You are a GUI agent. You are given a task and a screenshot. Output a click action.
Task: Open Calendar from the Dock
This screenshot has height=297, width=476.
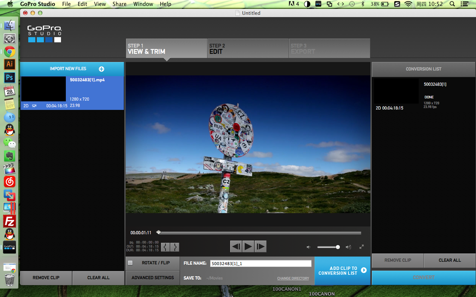[9, 91]
